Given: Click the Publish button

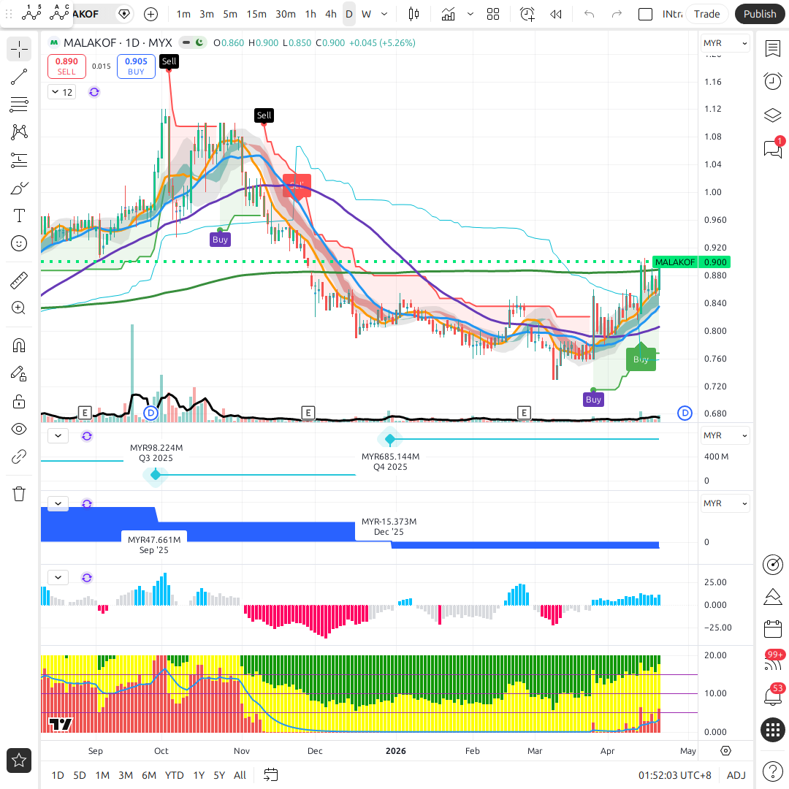Looking at the screenshot, I should point(760,14).
